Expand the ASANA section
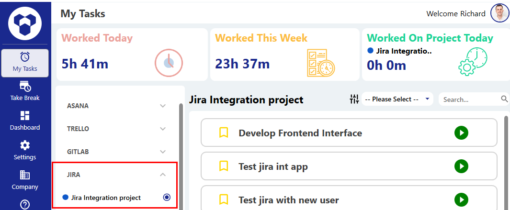Screen dimensions: 510x210 pos(163,106)
